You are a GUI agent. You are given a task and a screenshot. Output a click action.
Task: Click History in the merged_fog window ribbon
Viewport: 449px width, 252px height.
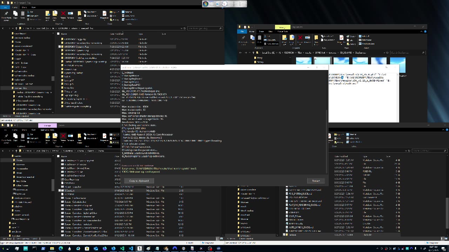(x=114, y=20)
